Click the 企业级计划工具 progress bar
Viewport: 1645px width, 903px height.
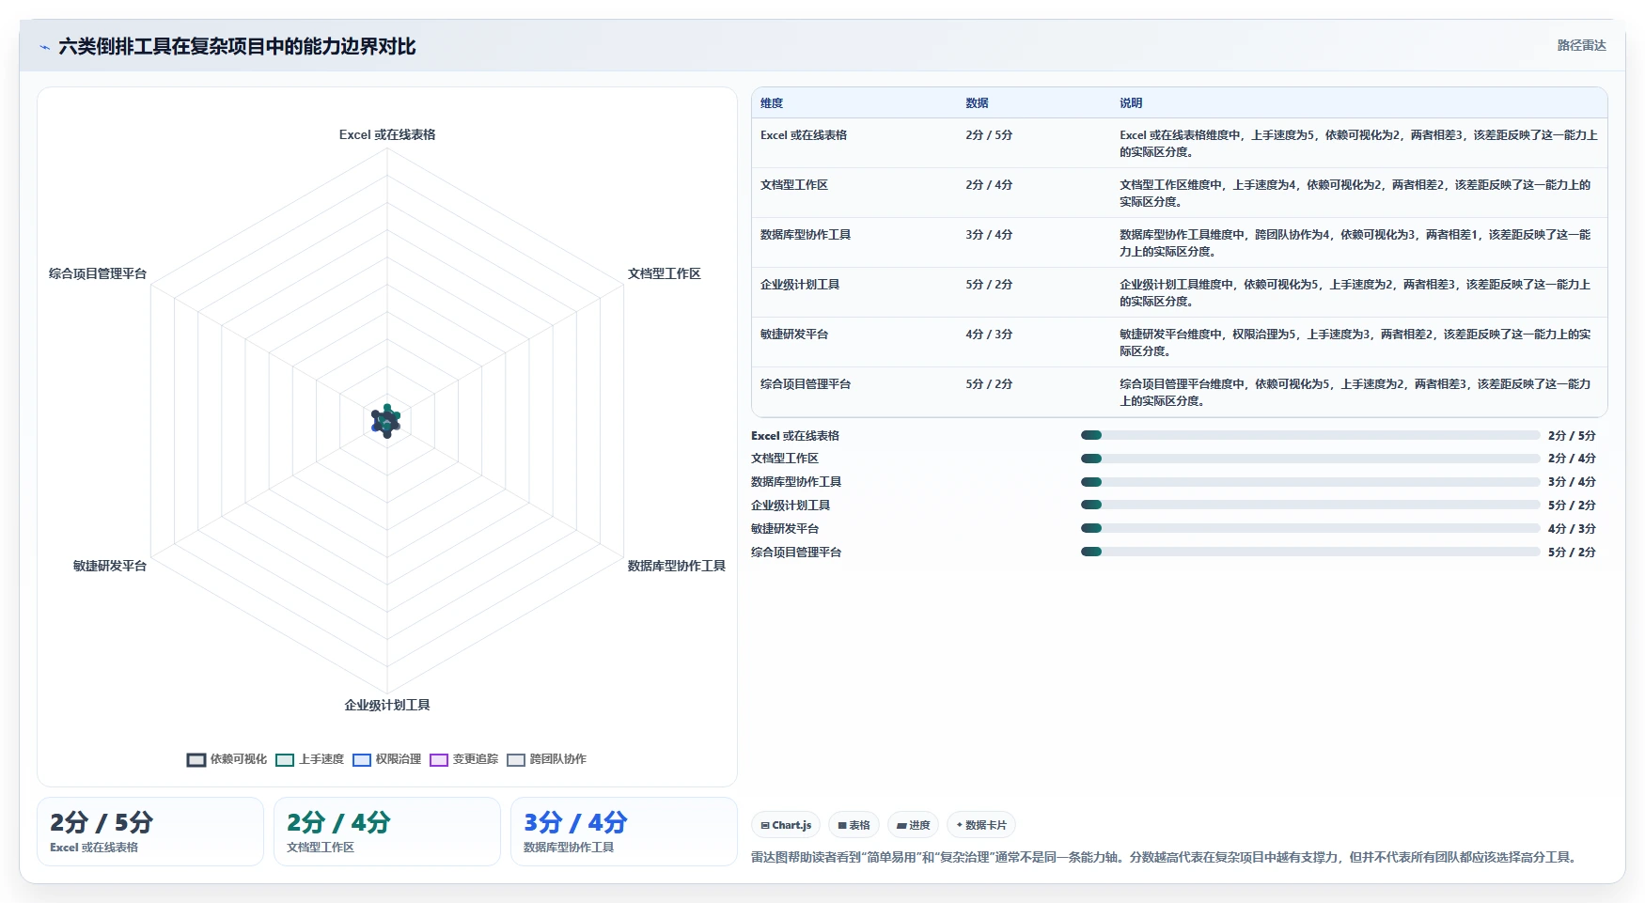tap(1310, 505)
